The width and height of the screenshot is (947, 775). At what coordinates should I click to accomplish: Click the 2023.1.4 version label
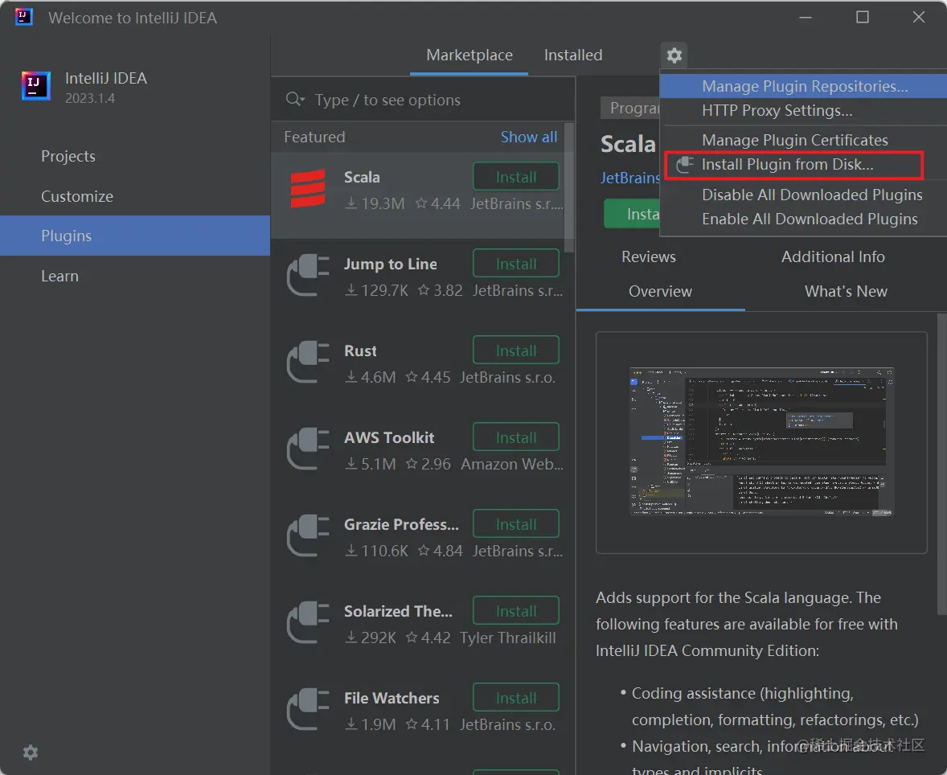[x=90, y=98]
